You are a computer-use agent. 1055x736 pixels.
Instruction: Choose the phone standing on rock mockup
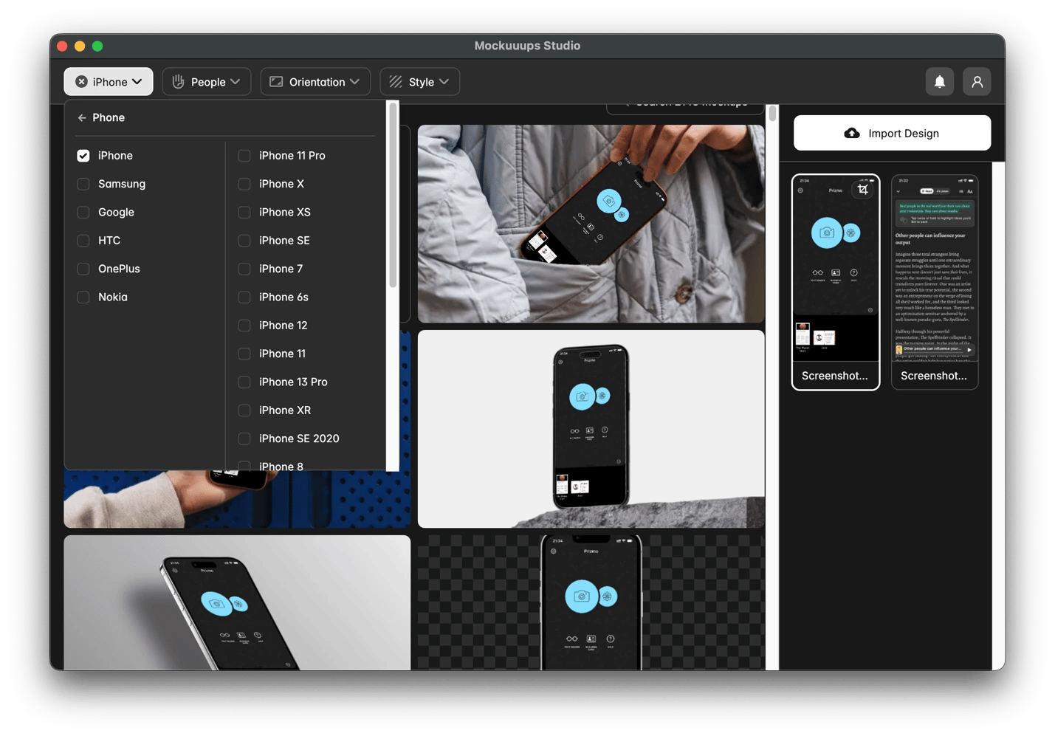pyautogui.click(x=591, y=429)
